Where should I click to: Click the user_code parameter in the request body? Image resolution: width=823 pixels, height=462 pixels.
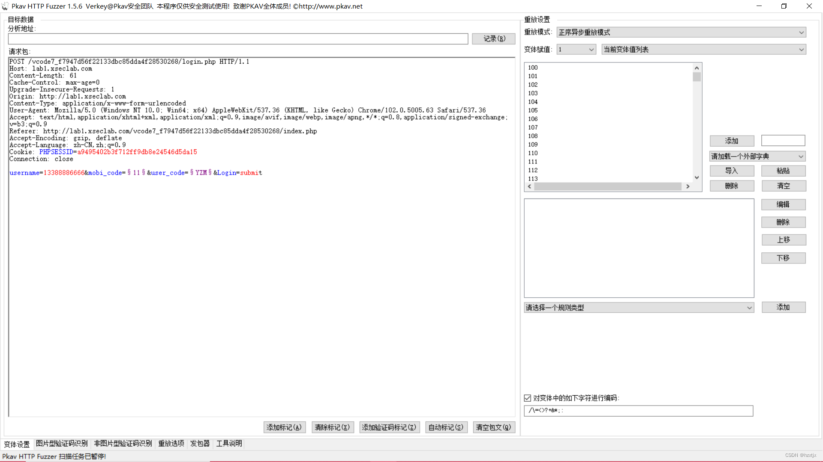point(168,173)
